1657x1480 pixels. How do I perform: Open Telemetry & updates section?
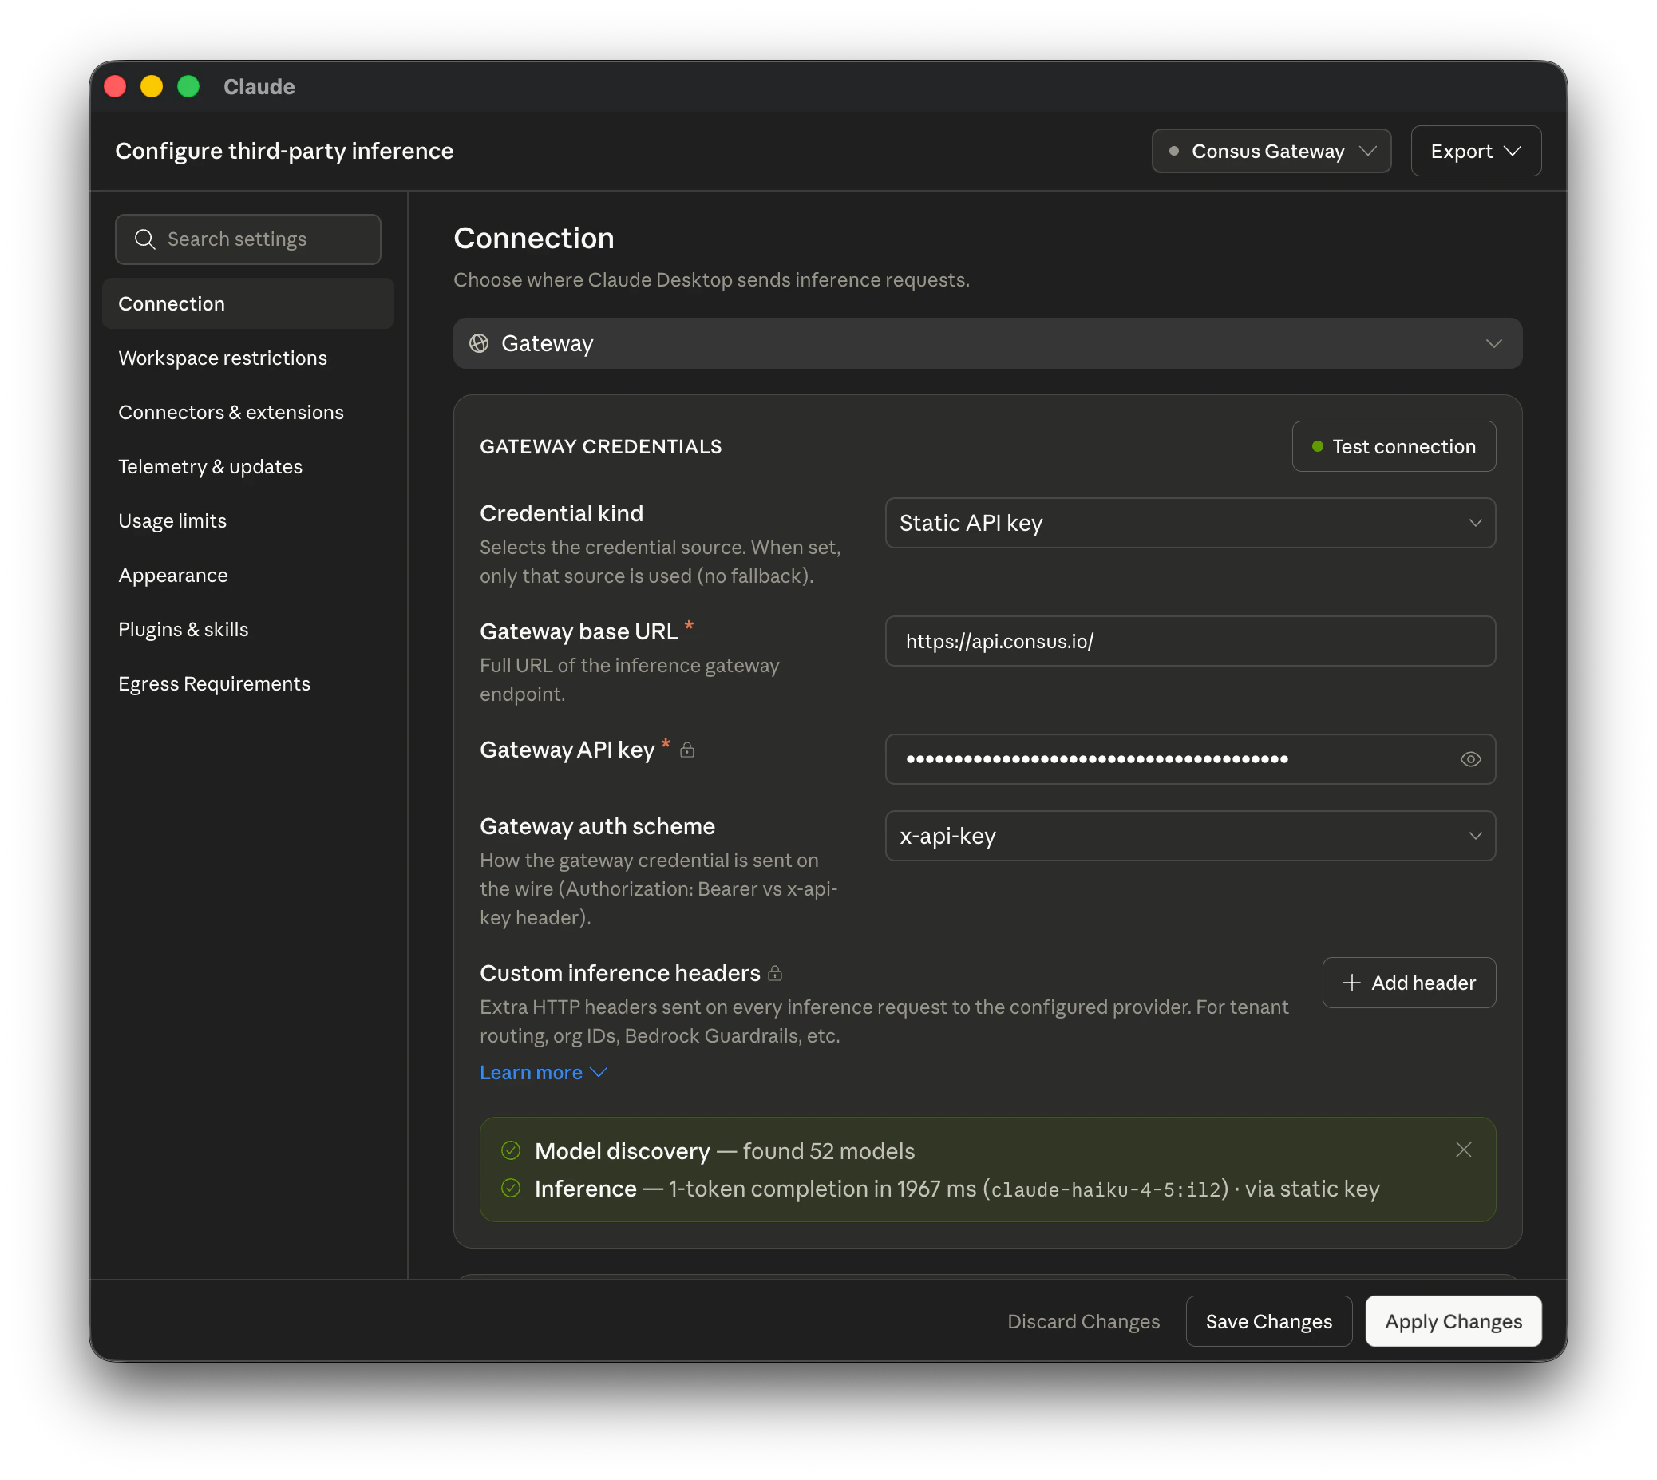(248, 467)
